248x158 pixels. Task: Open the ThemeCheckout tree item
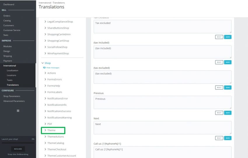tap(57, 149)
